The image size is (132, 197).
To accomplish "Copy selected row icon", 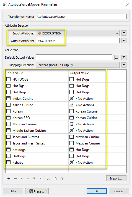I will [x=55, y=179].
